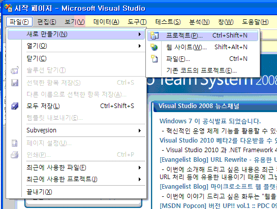Expand the 최근에 사용한 파일(F) submenu arrow
Viewport: 277px width, 209px height.
point(140,168)
